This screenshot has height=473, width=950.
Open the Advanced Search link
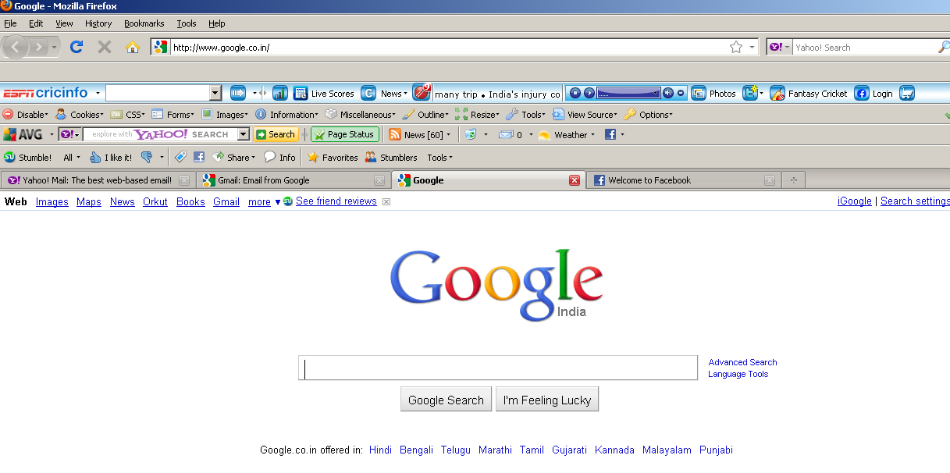742,362
